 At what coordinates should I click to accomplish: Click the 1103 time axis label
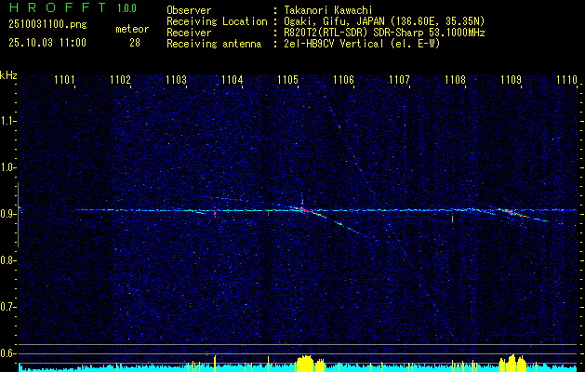click(x=176, y=79)
